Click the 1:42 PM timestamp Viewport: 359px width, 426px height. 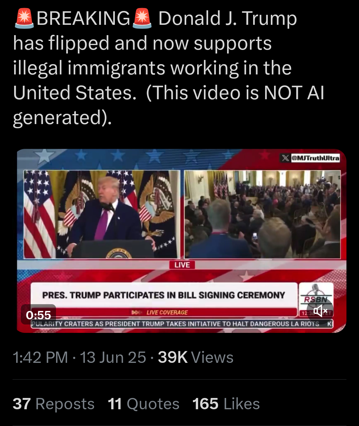[41, 357]
